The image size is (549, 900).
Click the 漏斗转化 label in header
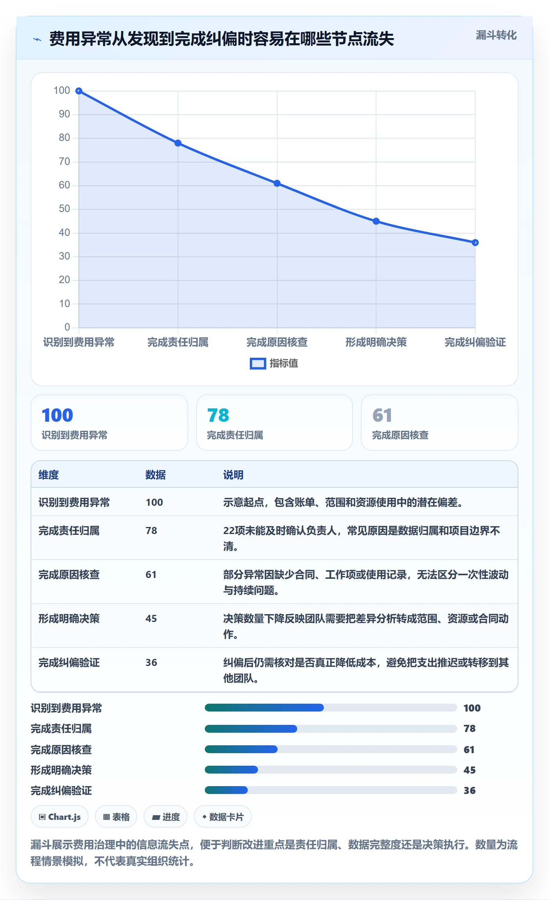[496, 35]
